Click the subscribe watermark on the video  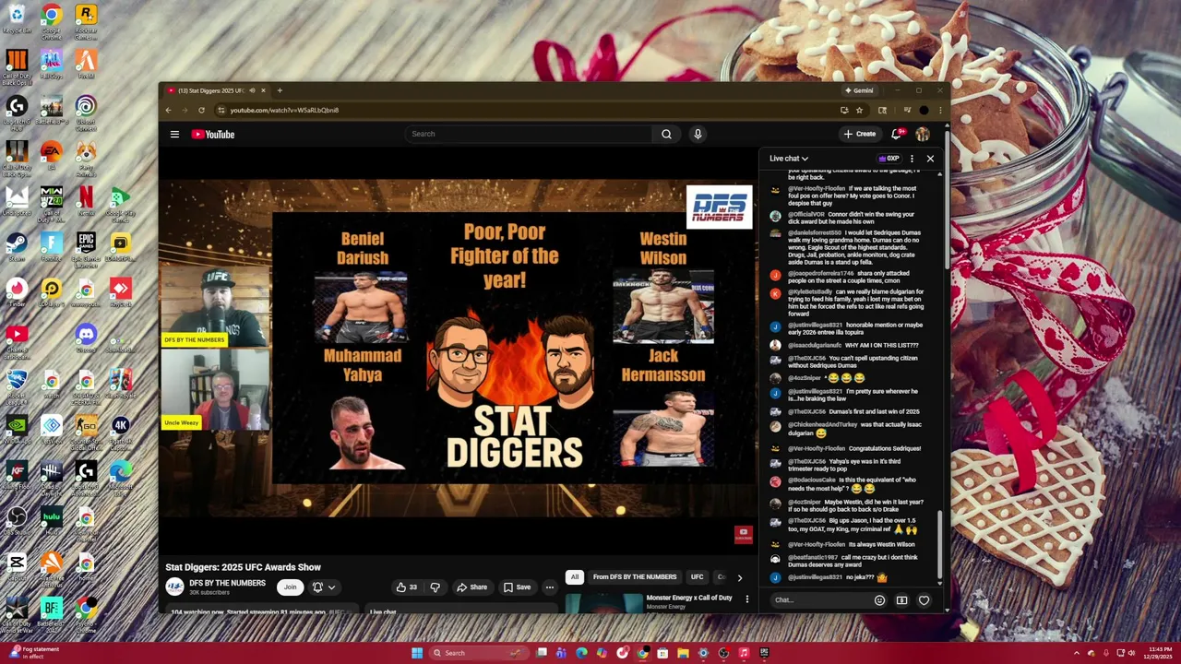744,534
